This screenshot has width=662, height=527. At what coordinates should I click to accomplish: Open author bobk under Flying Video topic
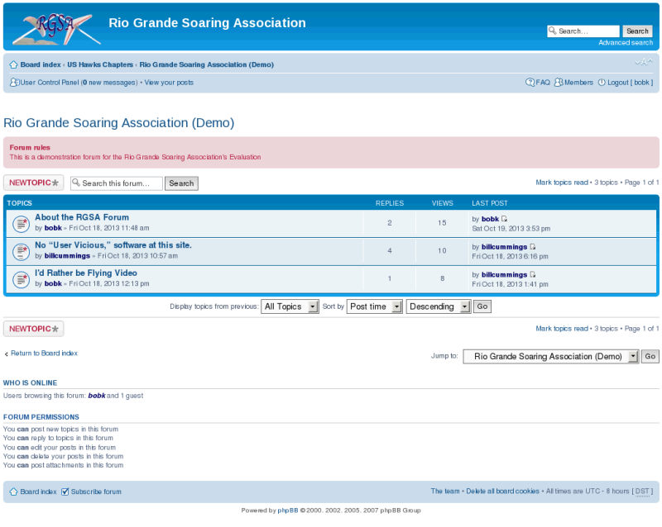click(x=53, y=283)
